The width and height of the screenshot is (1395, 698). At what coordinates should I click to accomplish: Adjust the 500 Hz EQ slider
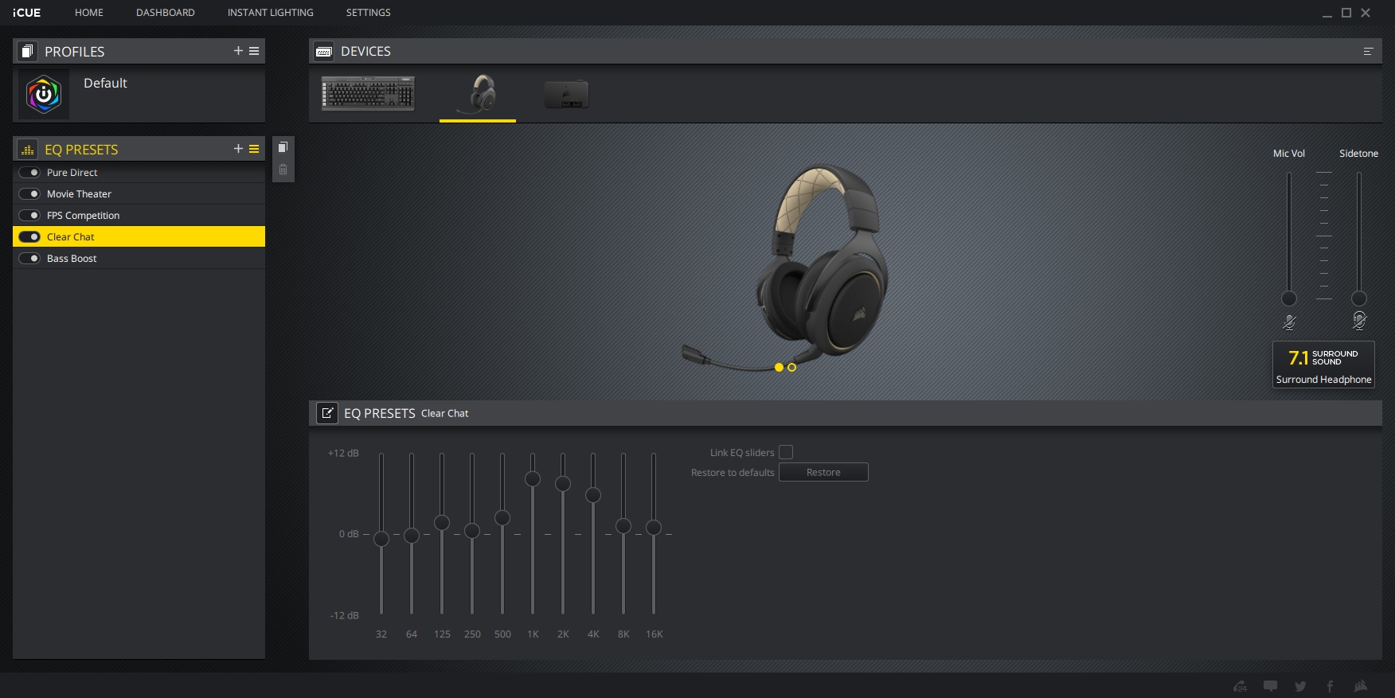pyautogui.click(x=502, y=518)
